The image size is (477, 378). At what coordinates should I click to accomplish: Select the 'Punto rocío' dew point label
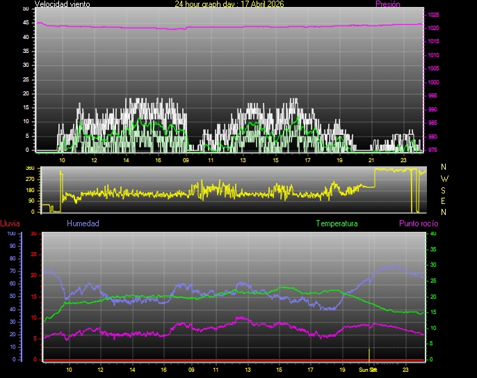coord(418,223)
